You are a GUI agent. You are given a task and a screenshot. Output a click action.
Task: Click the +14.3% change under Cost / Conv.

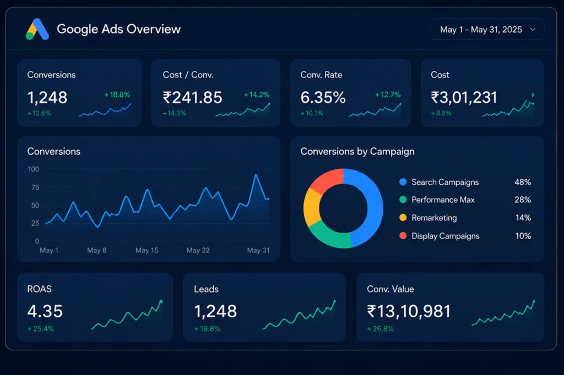[x=175, y=113]
